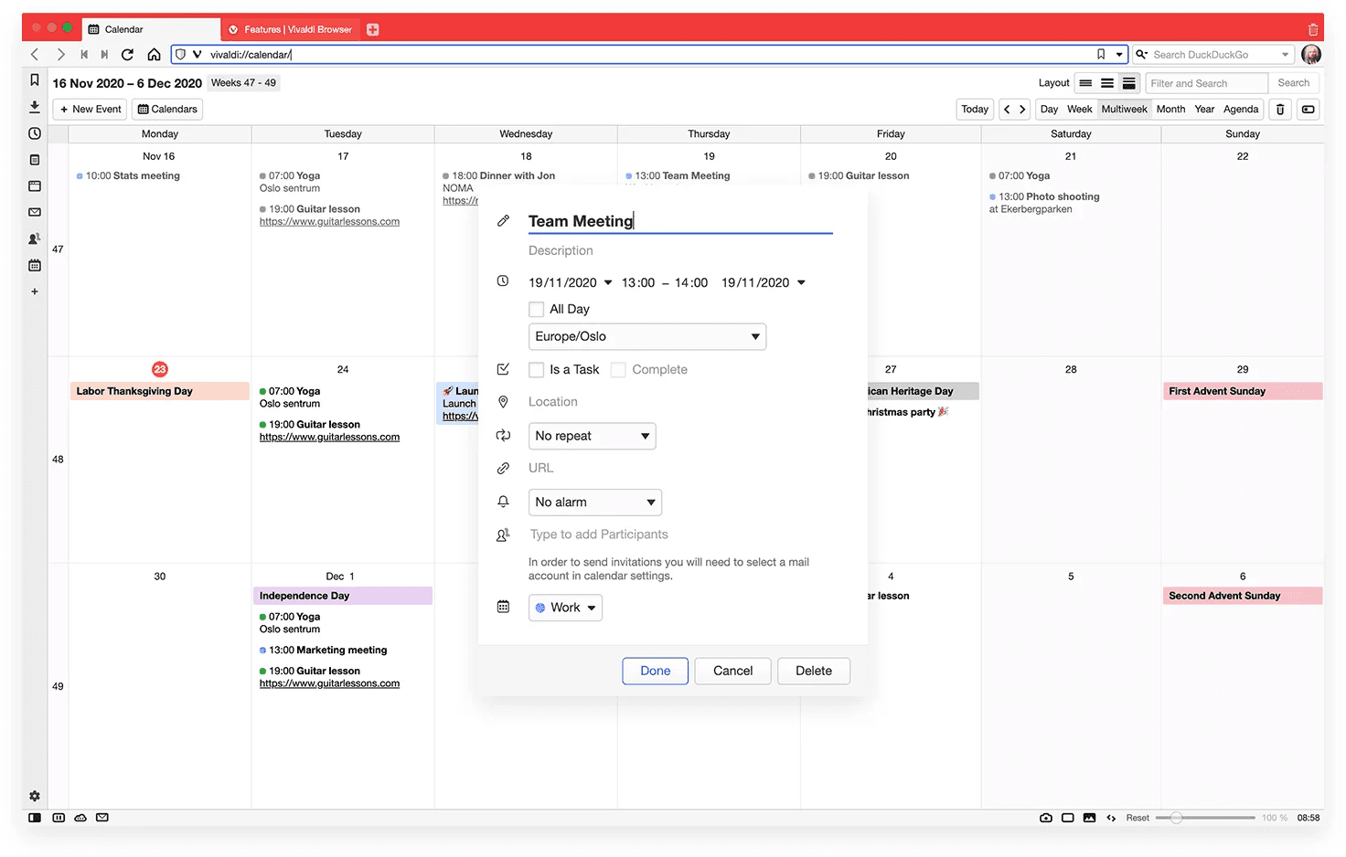
Task: Open the History panel
Action: pyautogui.click(x=34, y=133)
